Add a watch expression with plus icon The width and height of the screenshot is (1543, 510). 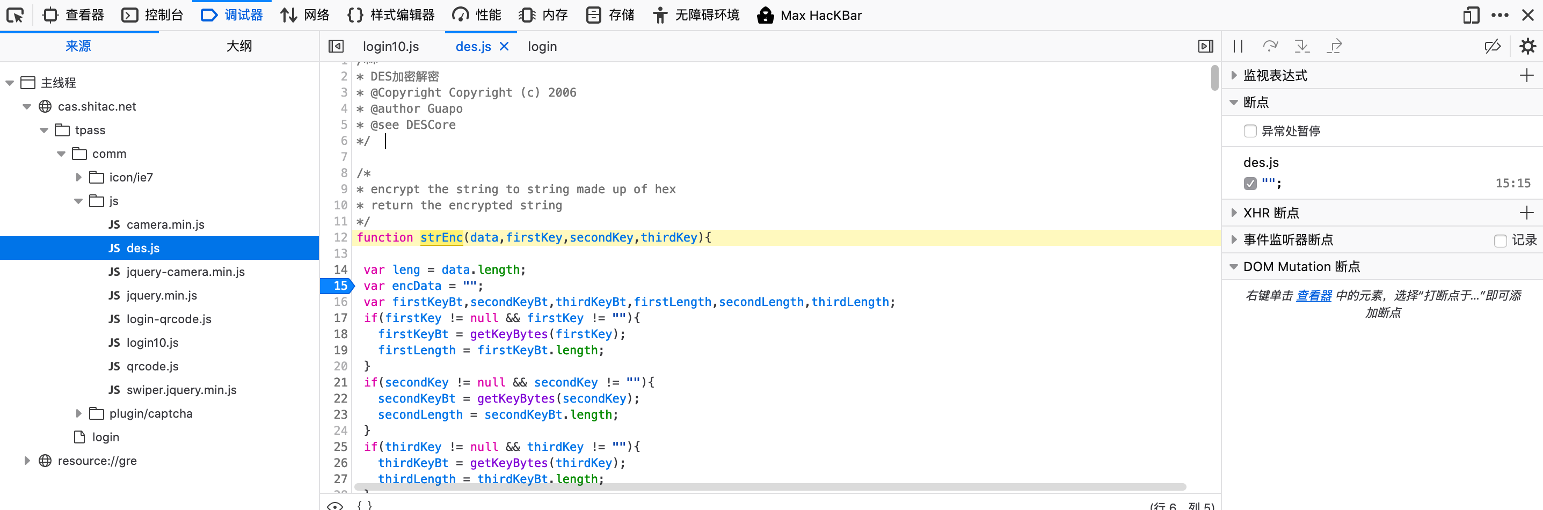pyautogui.click(x=1526, y=76)
